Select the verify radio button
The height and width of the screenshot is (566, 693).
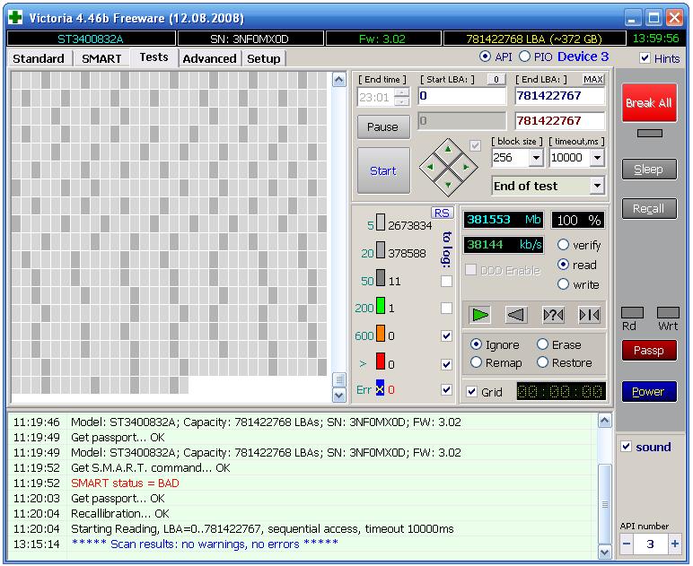click(564, 245)
